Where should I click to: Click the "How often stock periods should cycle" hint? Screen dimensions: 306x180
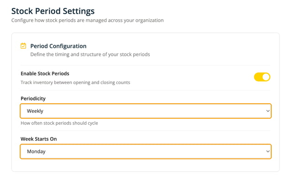coord(59,123)
